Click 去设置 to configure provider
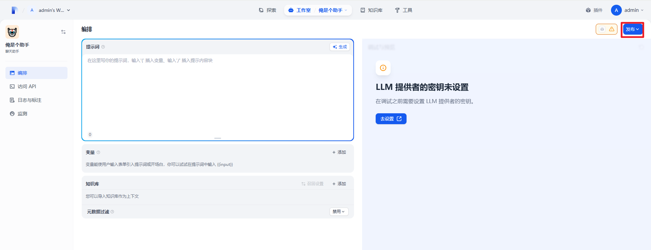The height and width of the screenshot is (250, 651). [391, 119]
